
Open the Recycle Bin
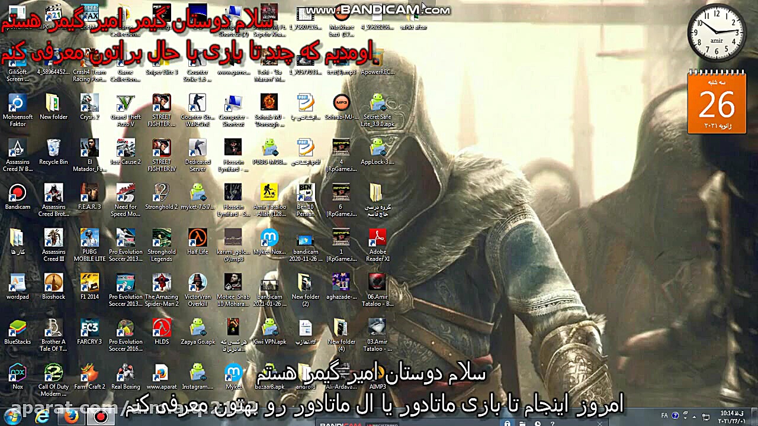pyautogui.click(x=53, y=152)
